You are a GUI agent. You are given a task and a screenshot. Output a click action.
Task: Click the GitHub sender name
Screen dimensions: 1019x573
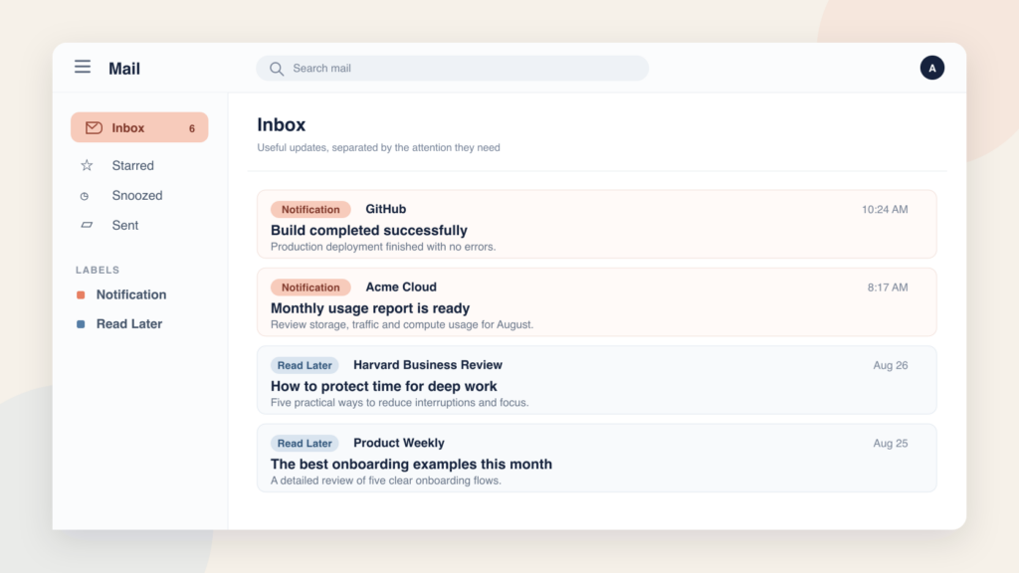tap(386, 209)
